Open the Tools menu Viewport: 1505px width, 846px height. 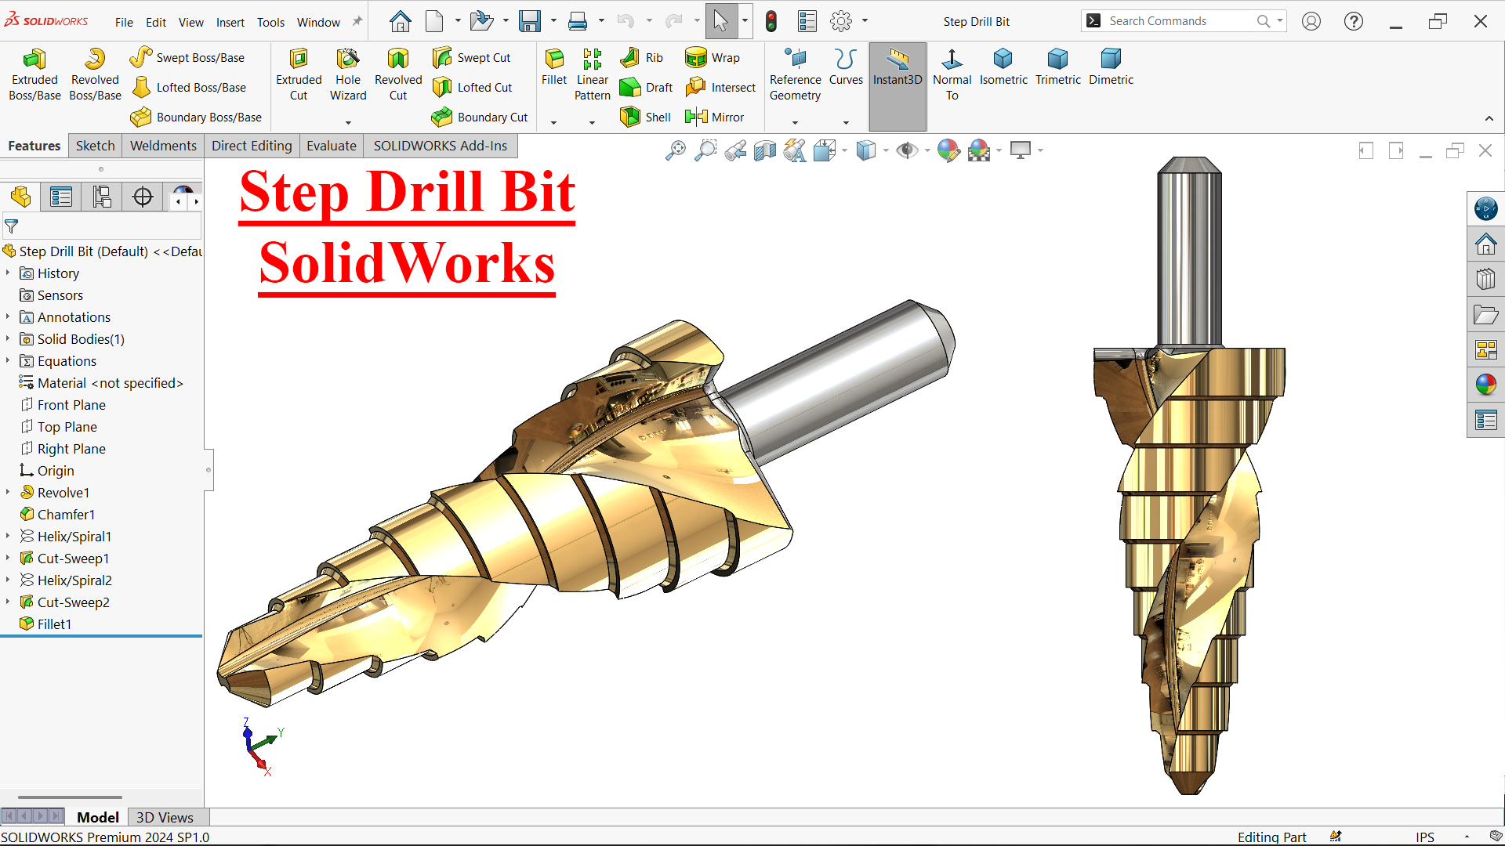tap(270, 22)
